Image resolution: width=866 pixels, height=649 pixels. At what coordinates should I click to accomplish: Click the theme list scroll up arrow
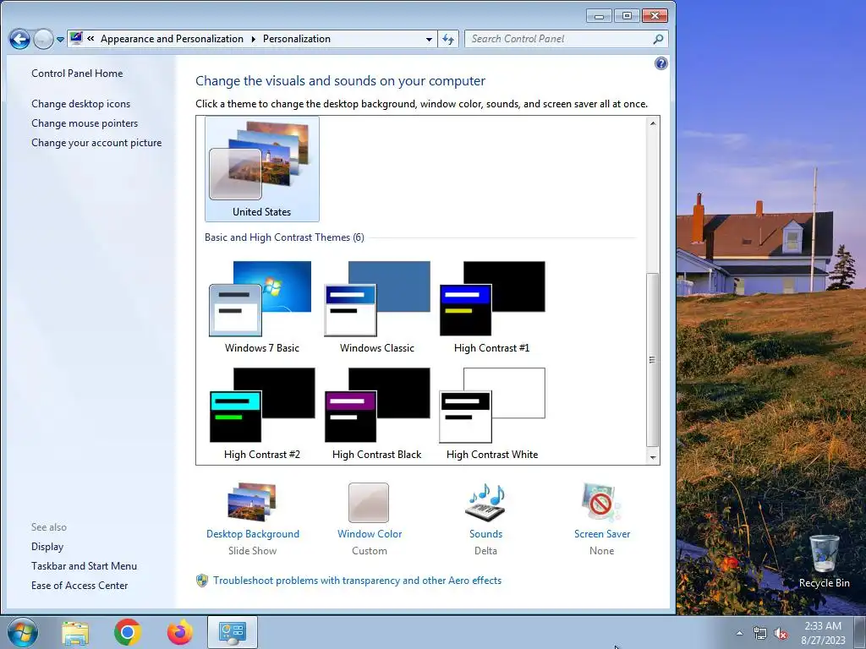(653, 123)
